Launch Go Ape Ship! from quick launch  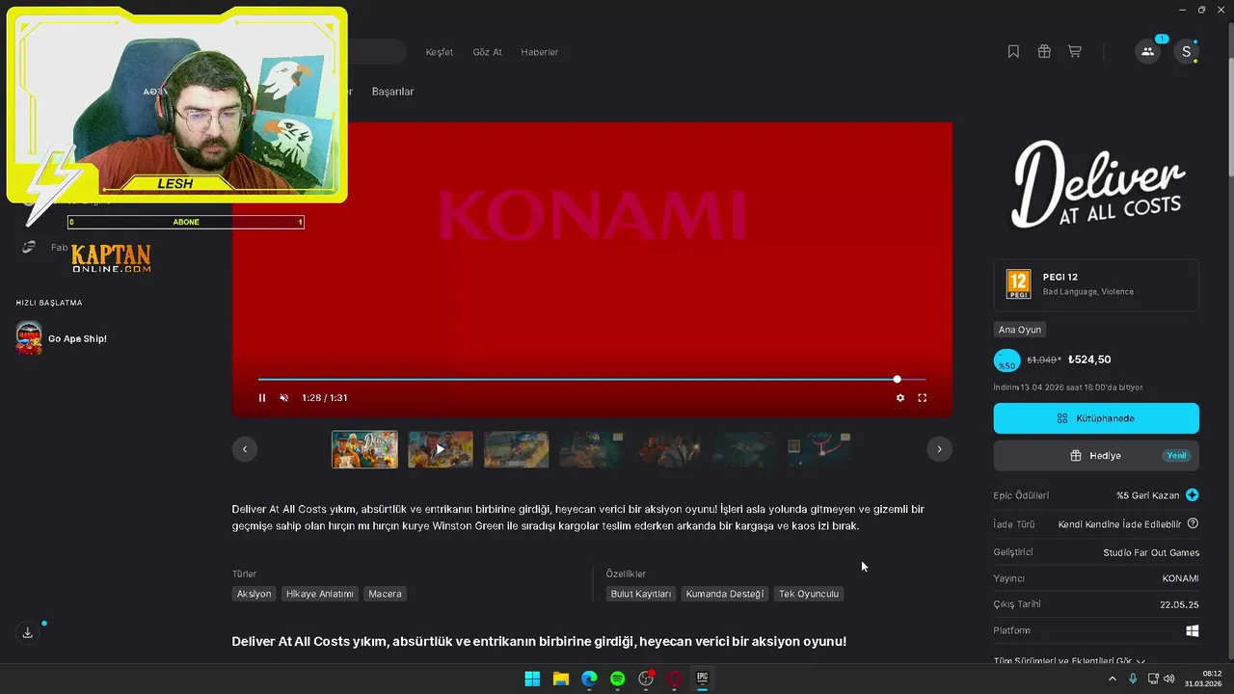(x=62, y=338)
